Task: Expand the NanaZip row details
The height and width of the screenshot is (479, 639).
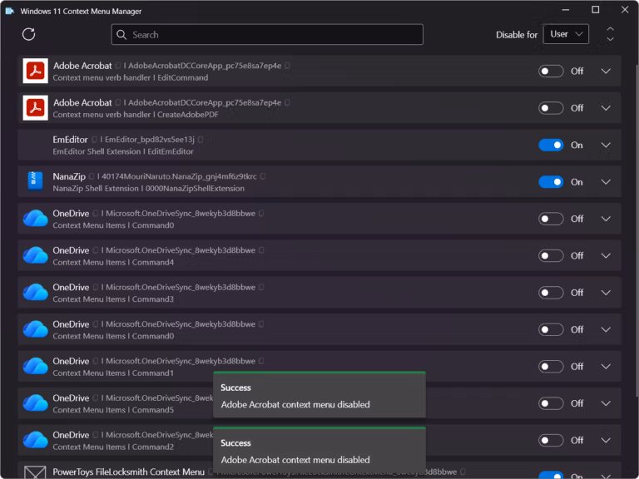Action: point(606,181)
